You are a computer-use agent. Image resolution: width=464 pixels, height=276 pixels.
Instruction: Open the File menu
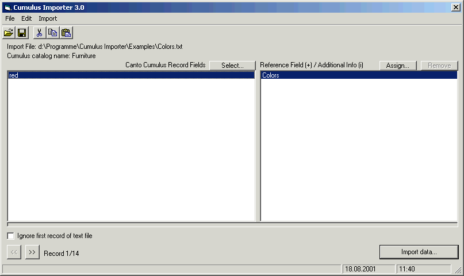point(10,18)
